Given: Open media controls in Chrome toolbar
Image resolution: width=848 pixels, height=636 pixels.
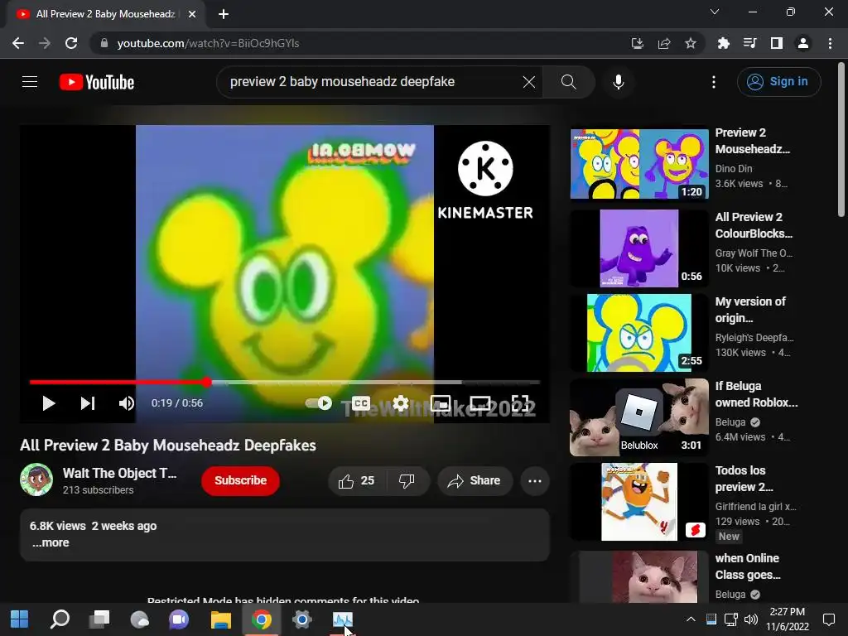Looking at the screenshot, I should tap(749, 43).
